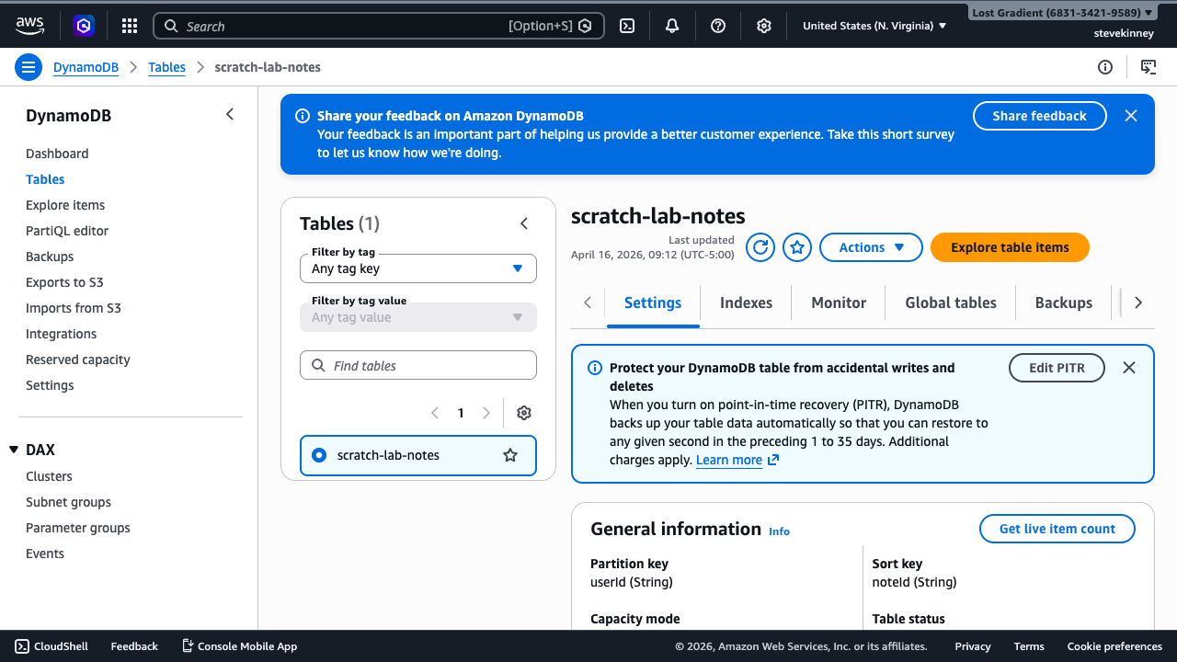This screenshot has width=1177, height=662.
Task: Collapse the Tables list panel
Action: click(x=524, y=223)
